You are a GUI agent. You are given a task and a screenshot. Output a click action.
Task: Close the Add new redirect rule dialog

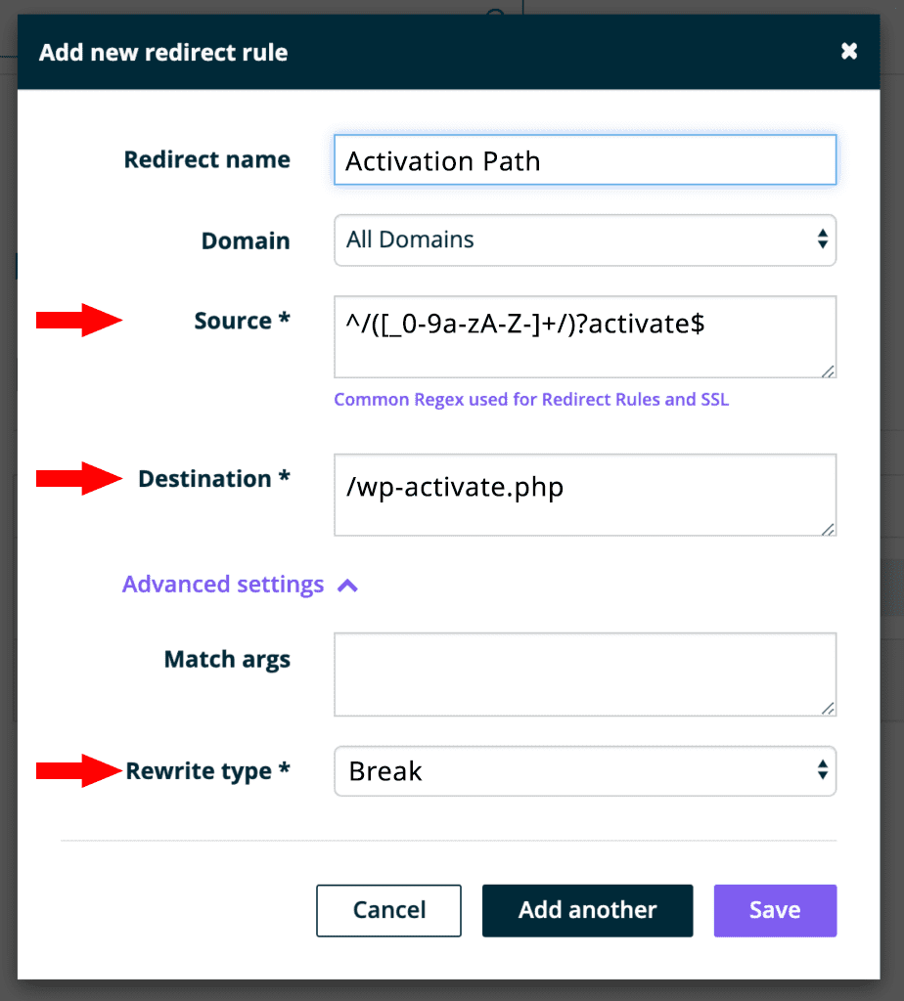(849, 52)
